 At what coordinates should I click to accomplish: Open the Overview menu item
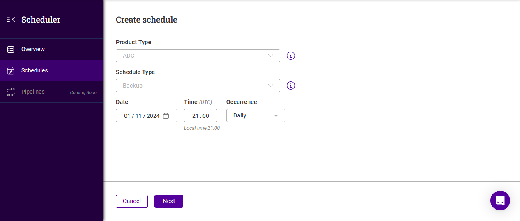[51, 49]
